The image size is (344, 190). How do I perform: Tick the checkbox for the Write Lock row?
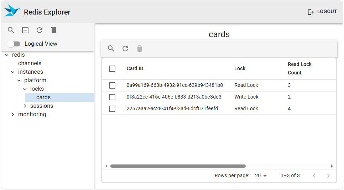pyautogui.click(x=112, y=97)
